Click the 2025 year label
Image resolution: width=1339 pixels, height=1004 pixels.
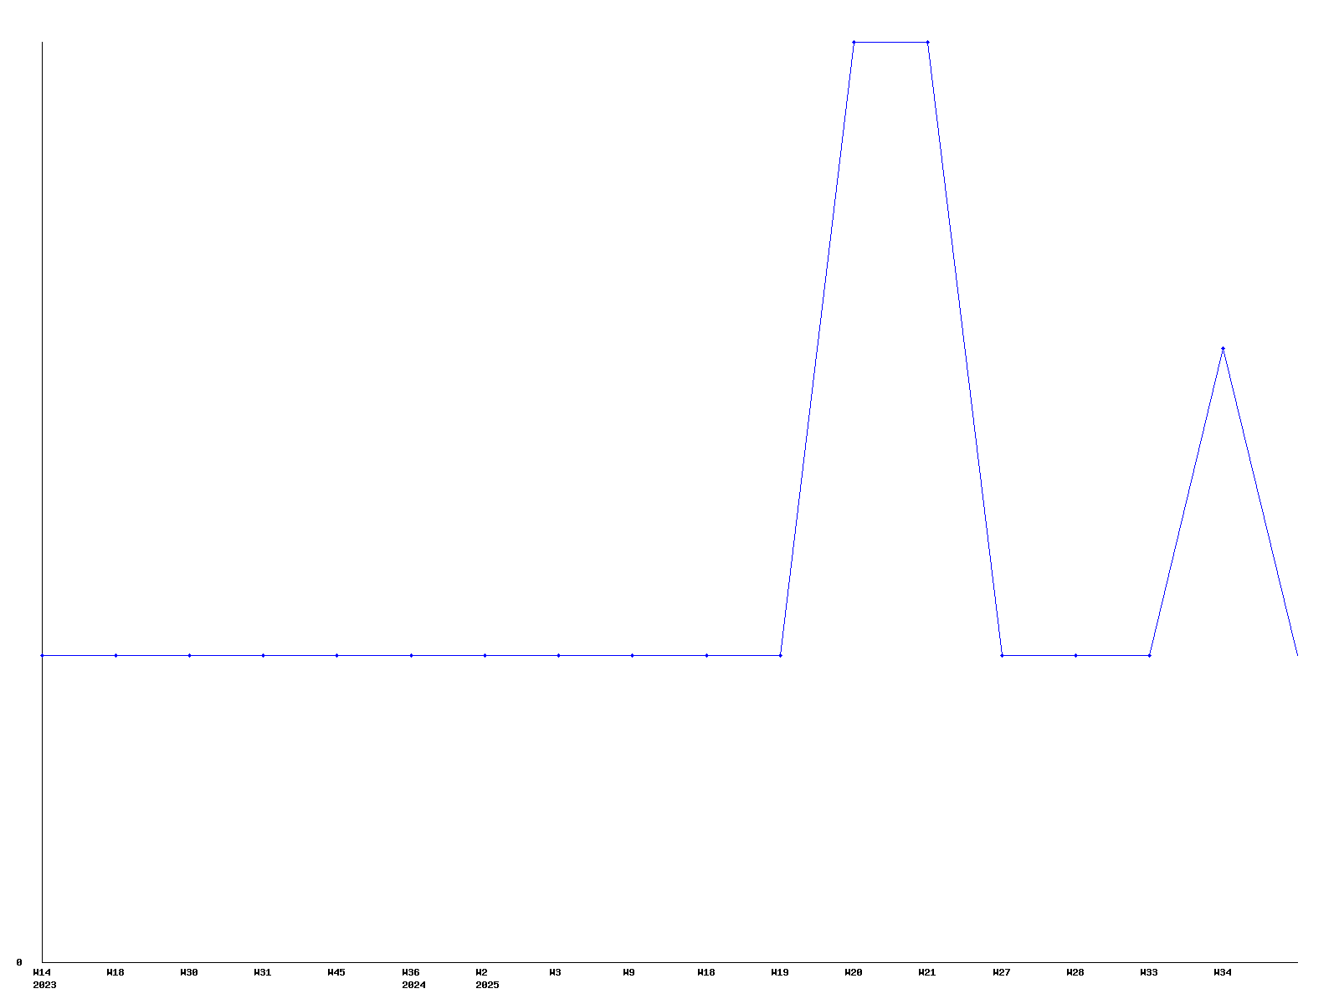pos(487,985)
